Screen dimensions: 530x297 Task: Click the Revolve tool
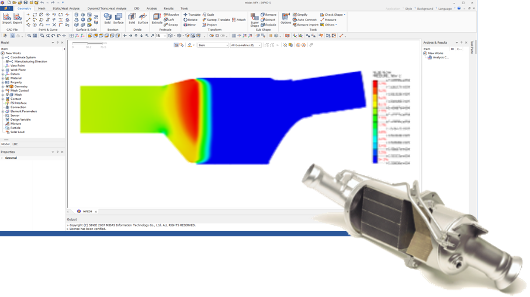click(x=171, y=15)
